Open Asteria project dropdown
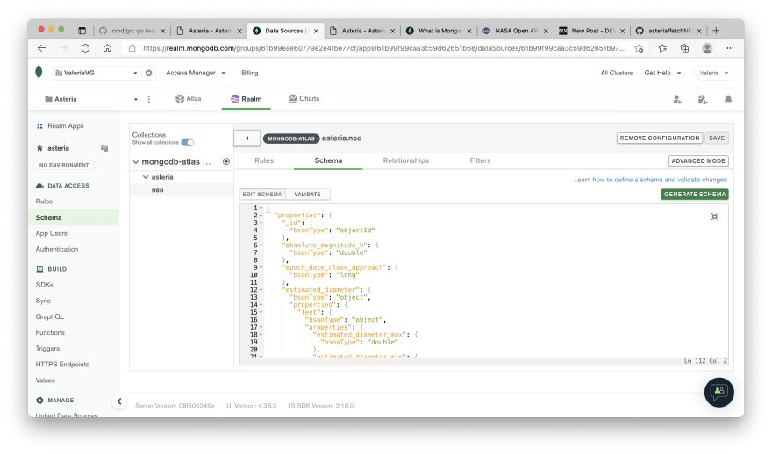Viewport: 772px width, 454px height. [90, 99]
